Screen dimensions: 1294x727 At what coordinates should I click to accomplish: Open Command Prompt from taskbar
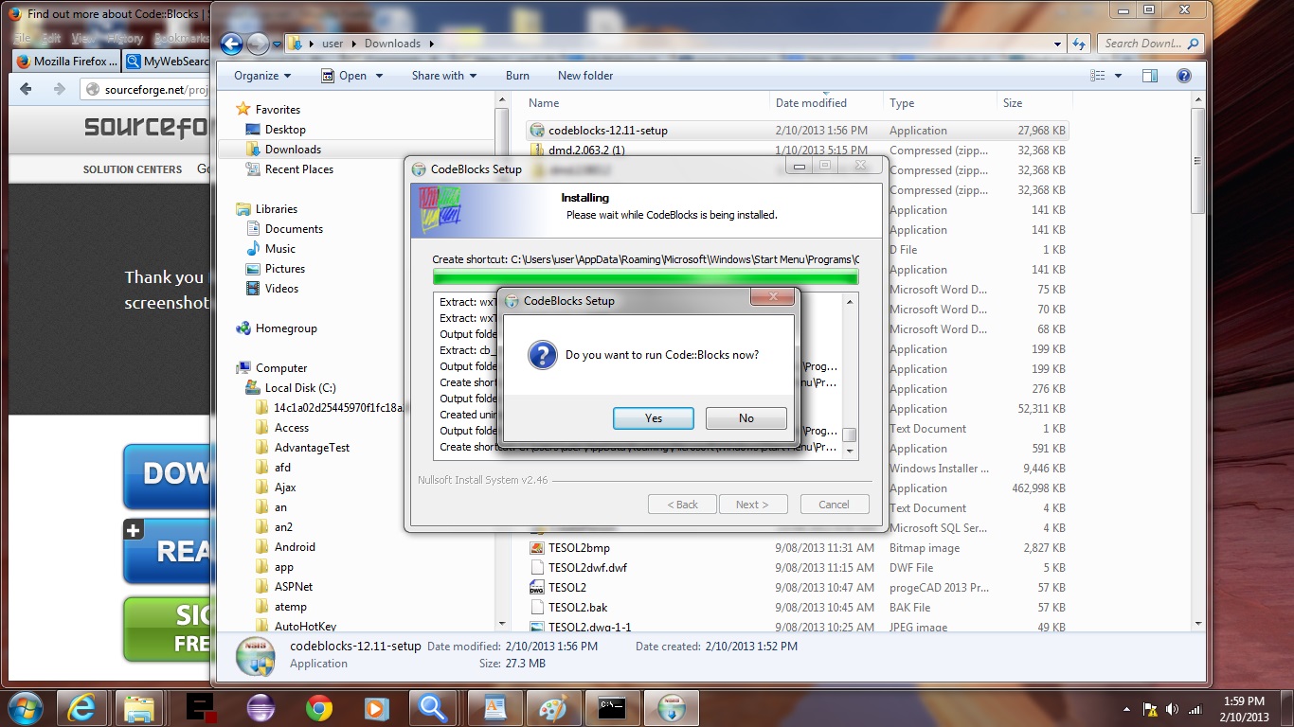pos(611,707)
